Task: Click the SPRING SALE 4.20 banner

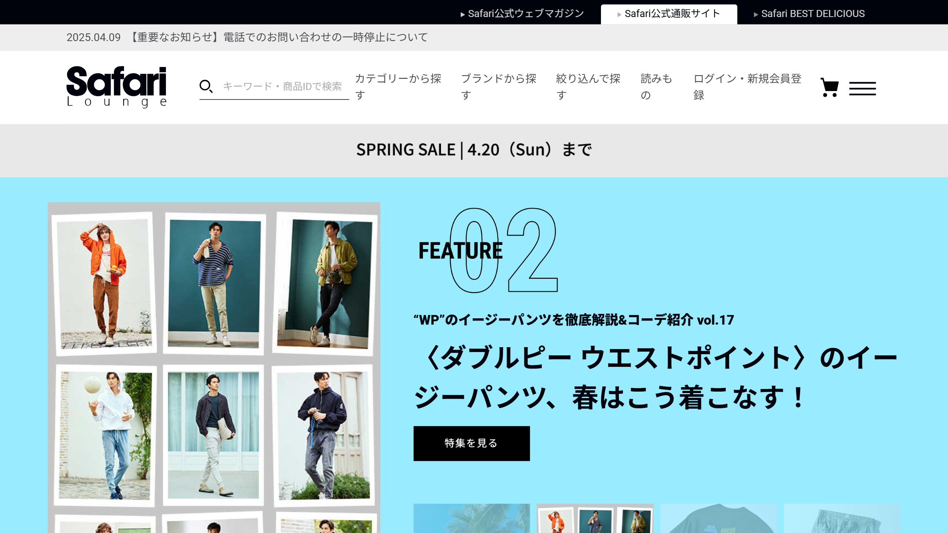Action: pyautogui.click(x=474, y=150)
